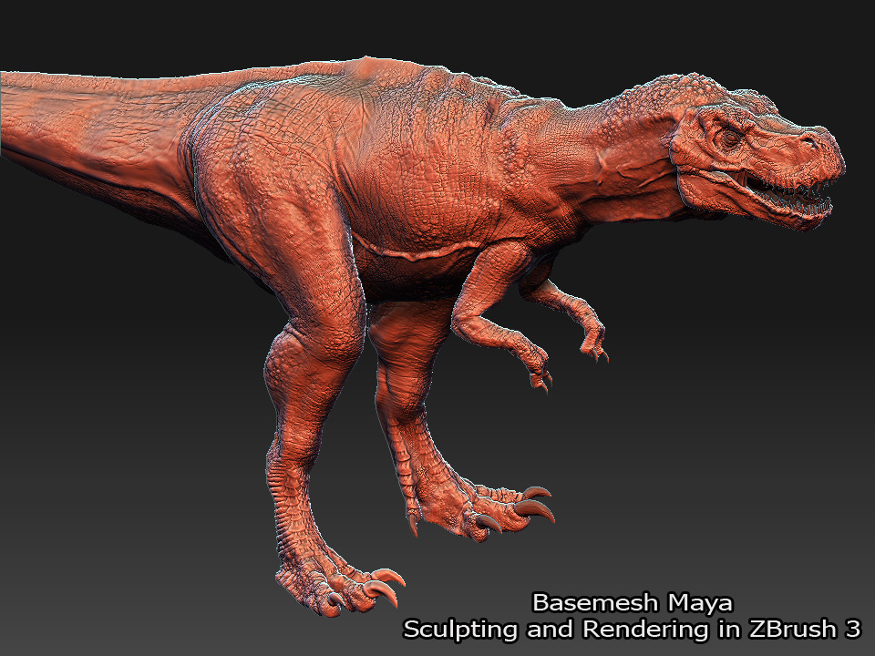Click the dinosaur's eye

730,138
